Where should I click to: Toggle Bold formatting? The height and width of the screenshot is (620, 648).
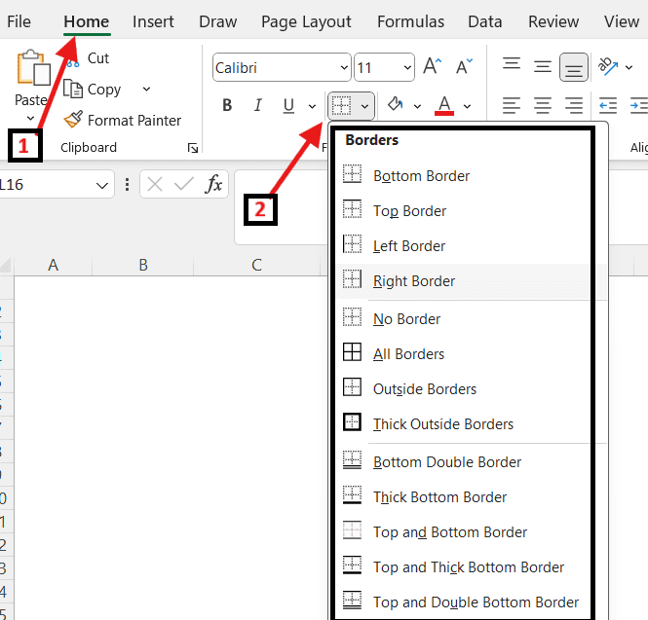[x=227, y=105]
